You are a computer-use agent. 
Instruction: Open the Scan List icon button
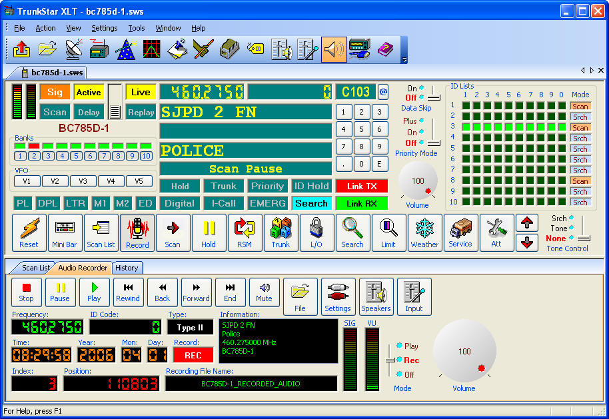pos(101,232)
